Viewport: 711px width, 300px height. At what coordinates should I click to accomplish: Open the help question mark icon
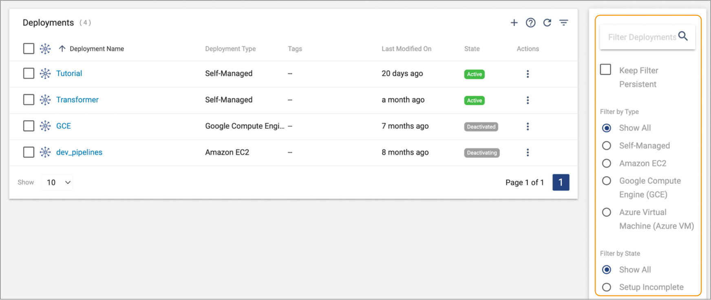tap(530, 23)
